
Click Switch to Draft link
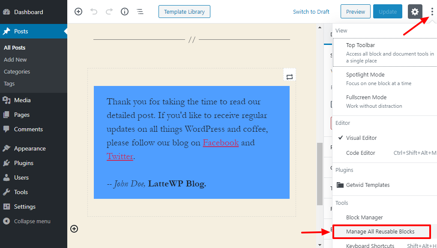point(311,12)
